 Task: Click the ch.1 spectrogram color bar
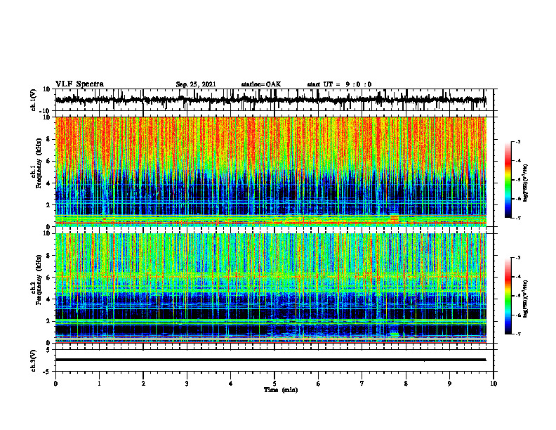508,180
